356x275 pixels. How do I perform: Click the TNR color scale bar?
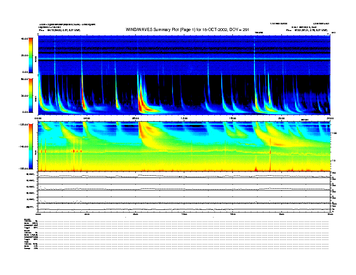point(31,146)
